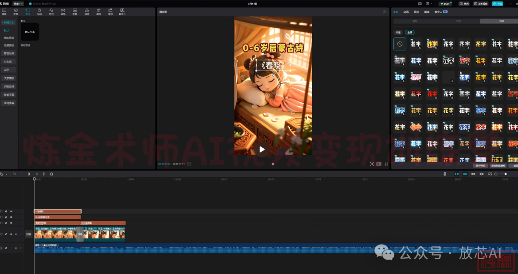
Task: Click the trash delete icon in timeline toolbar
Action: pyautogui.click(x=52, y=174)
